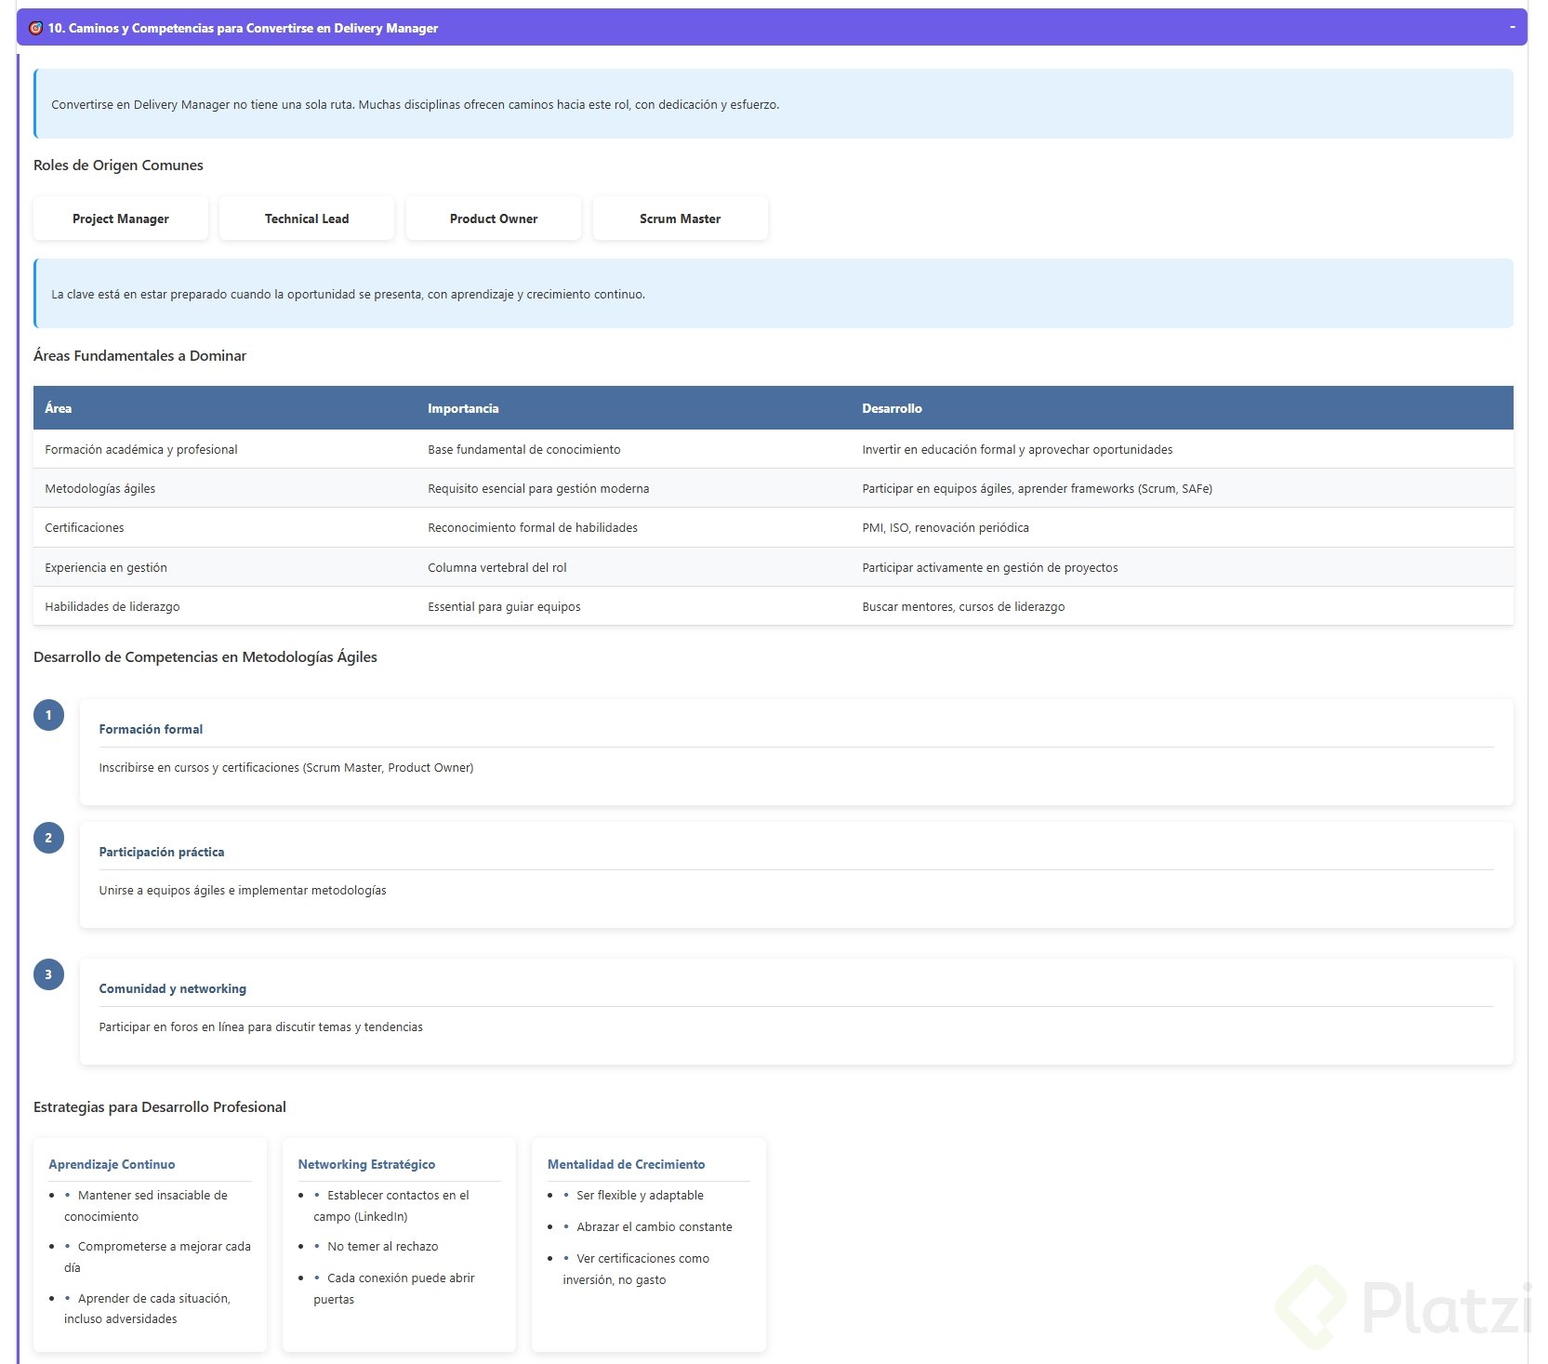Click the step 3 number circle
The height and width of the screenshot is (1364, 1548).
coord(48,974)
